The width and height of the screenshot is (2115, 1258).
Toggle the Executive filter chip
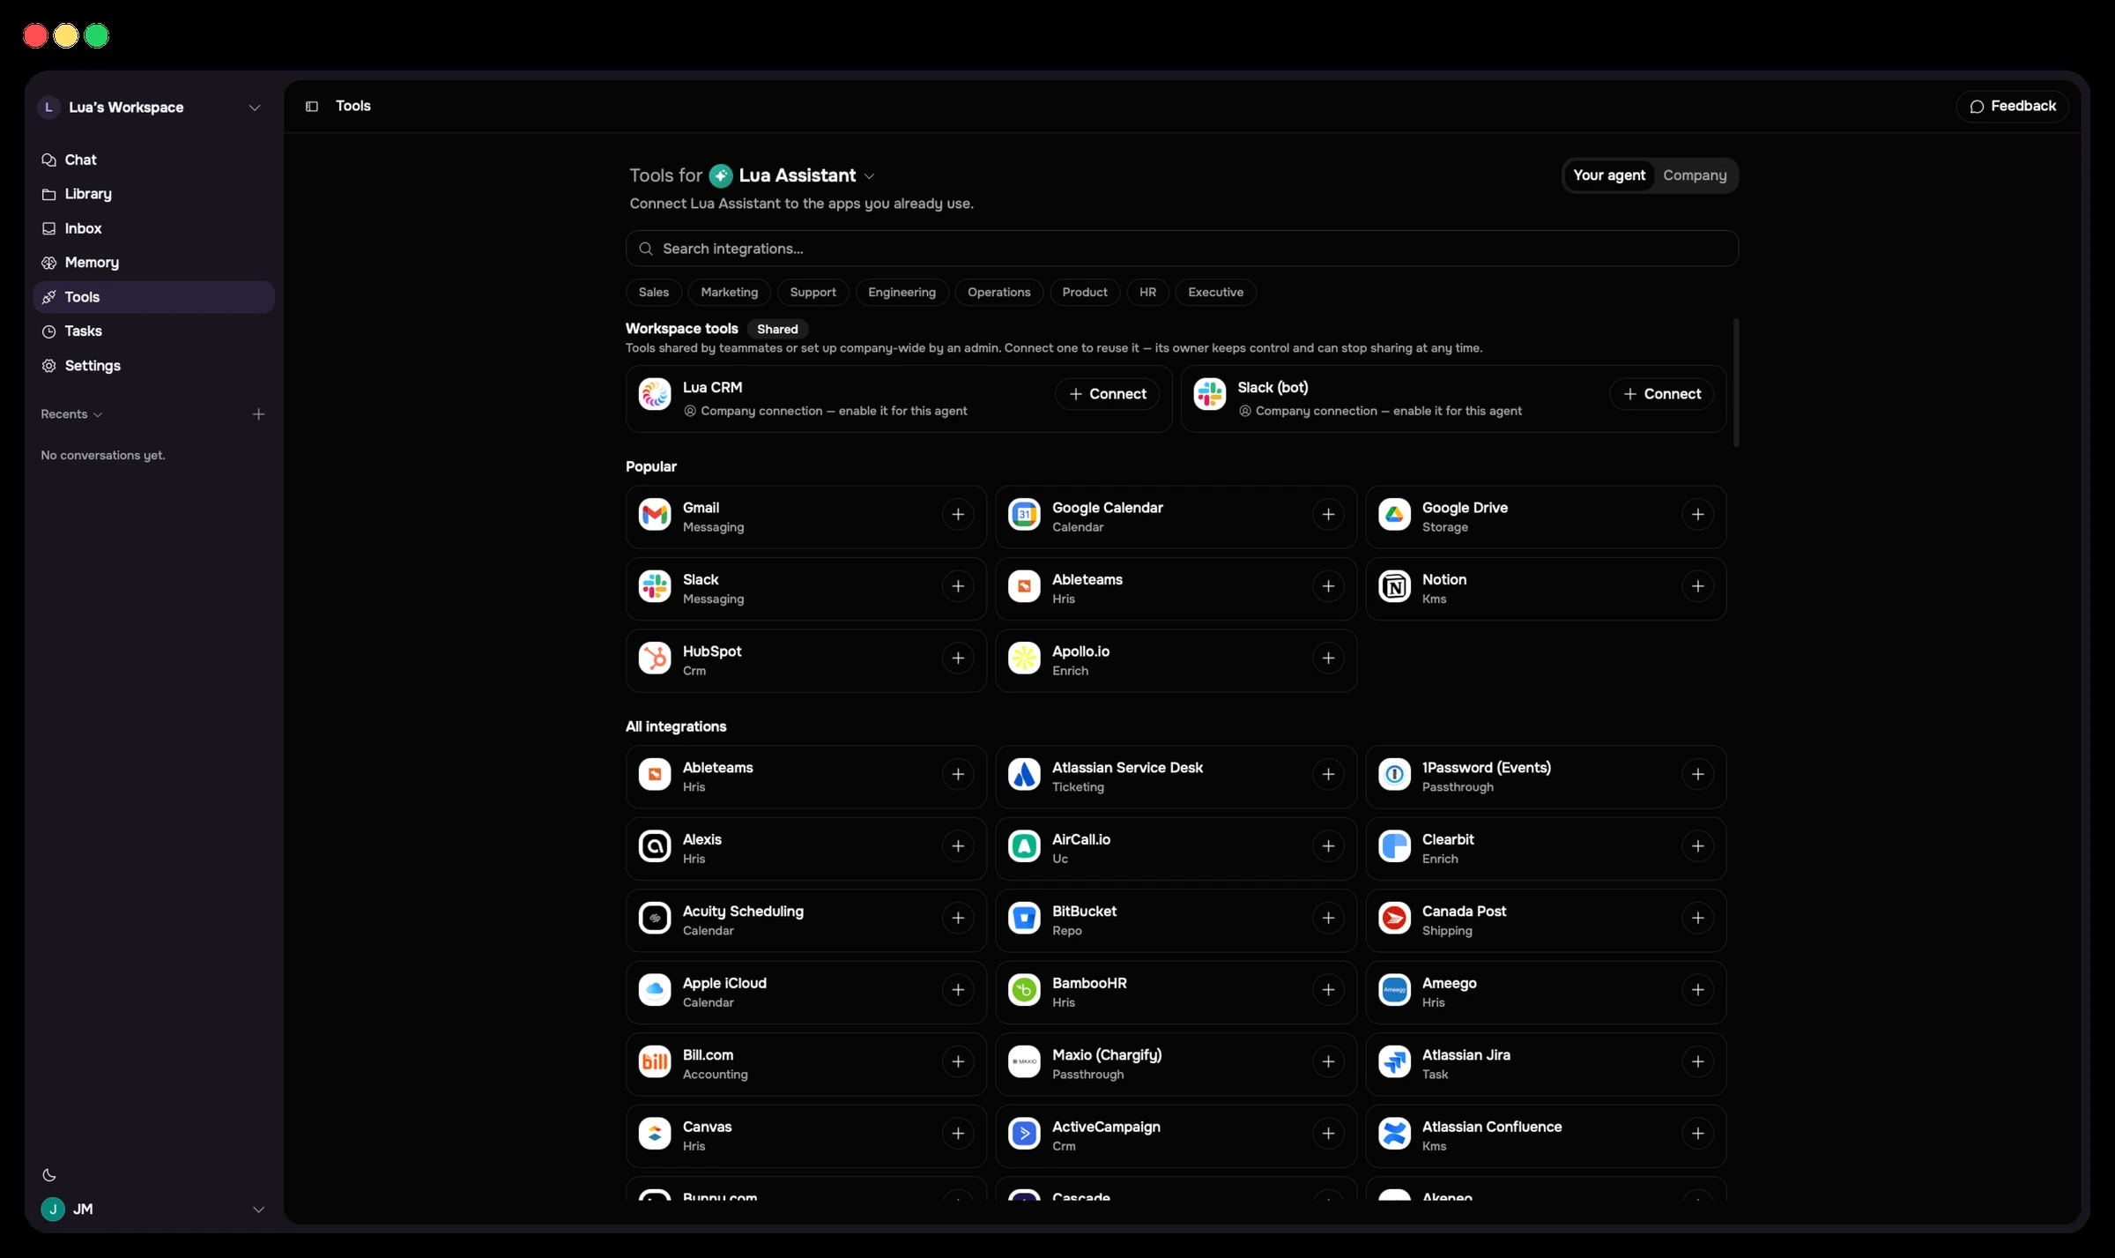point(1216,293)
